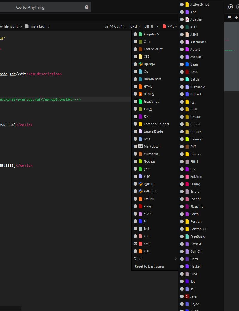This screenshot has width=239, height=311.
Task: Choose XUL from language menu
Action: click(155, 251)
